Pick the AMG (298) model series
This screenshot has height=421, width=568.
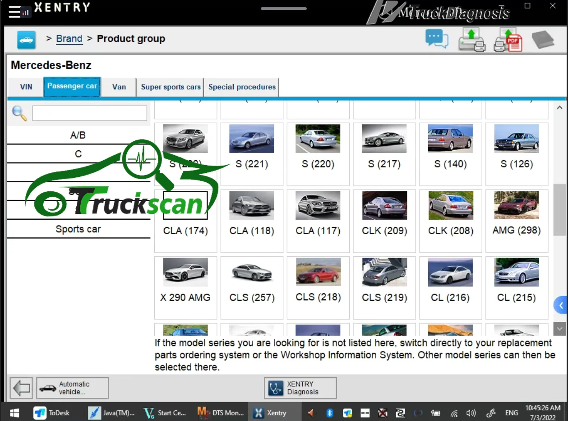pos(517,221)
